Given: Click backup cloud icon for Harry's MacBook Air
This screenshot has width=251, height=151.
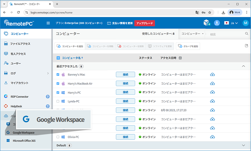Looking at the screenshot, I should coord(212,84).
